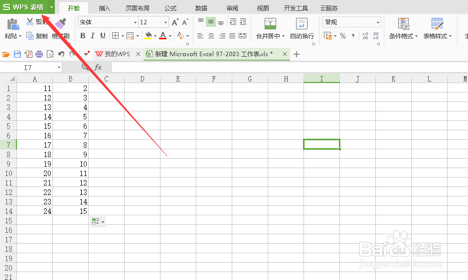Click the undo arrow icon
This screenshot has height=280, width=468.
61,54
